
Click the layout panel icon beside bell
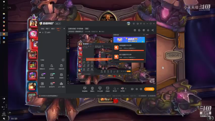point(144,30)
